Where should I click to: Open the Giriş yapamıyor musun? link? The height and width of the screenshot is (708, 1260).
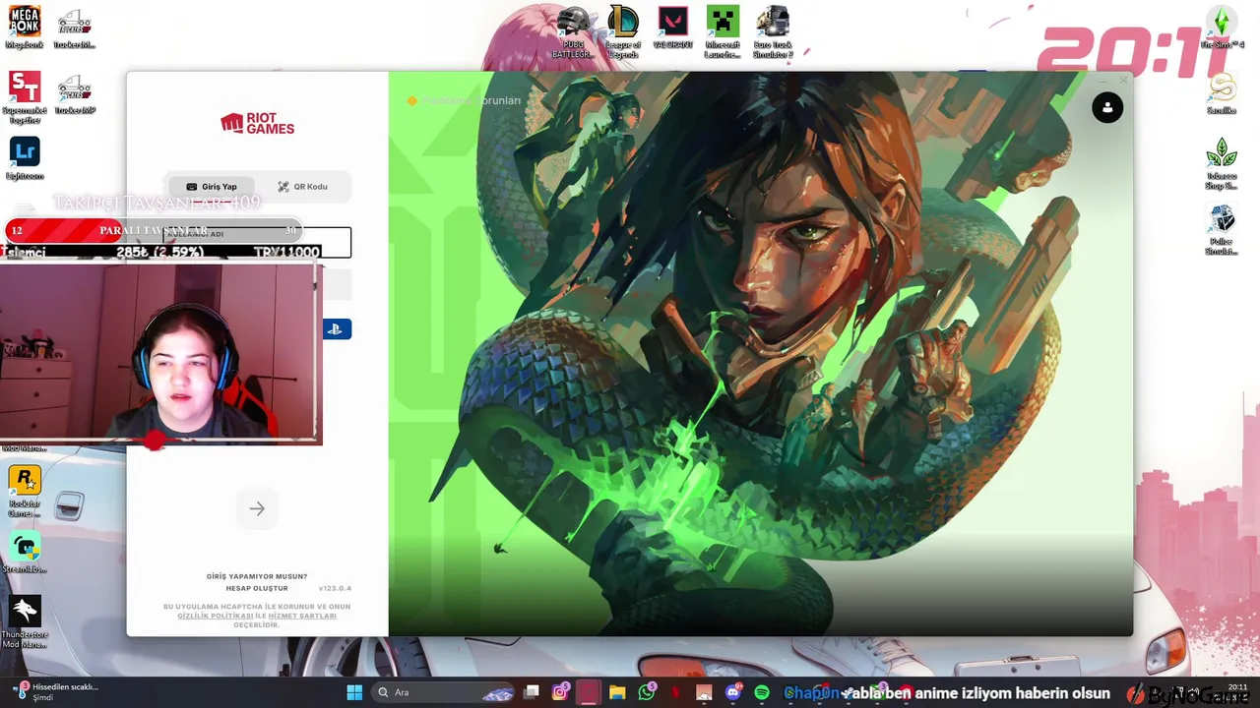(x=257, y=576)
